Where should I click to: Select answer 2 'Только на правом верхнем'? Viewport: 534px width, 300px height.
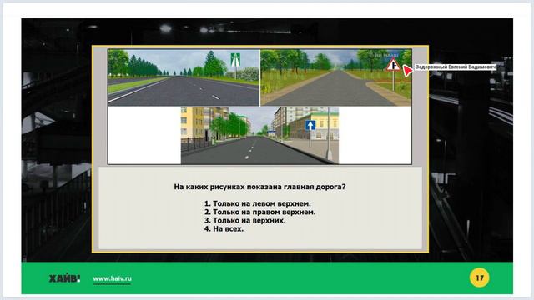click(259, 212)
